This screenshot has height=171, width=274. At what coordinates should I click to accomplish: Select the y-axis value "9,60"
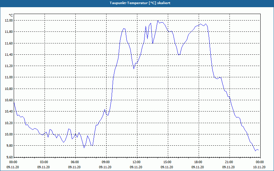[x=10, y=157]
